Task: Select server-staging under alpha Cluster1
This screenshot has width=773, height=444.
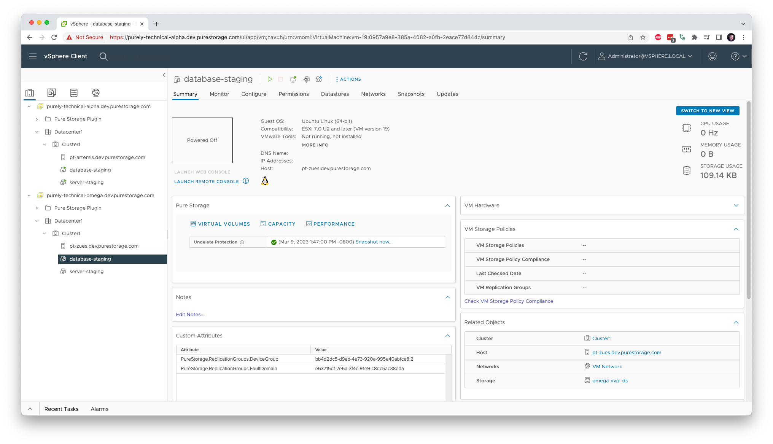Action: click(86, 183)
